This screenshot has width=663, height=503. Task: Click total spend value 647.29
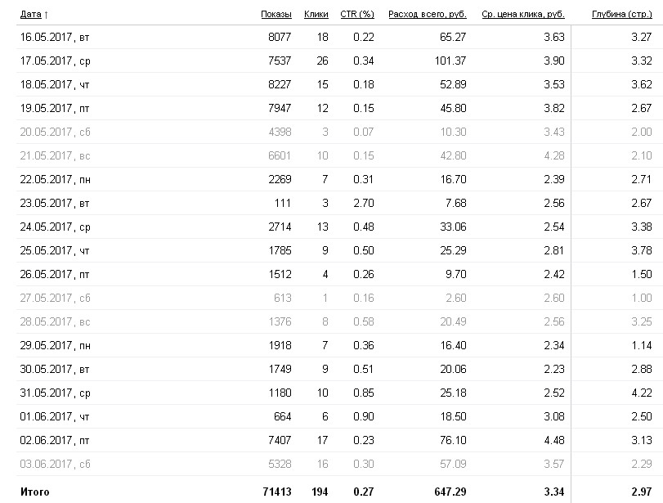coord(449,492)
